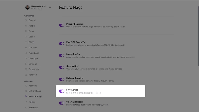
Task: Click the Earnings dollar icon
Action: point(26,64)
